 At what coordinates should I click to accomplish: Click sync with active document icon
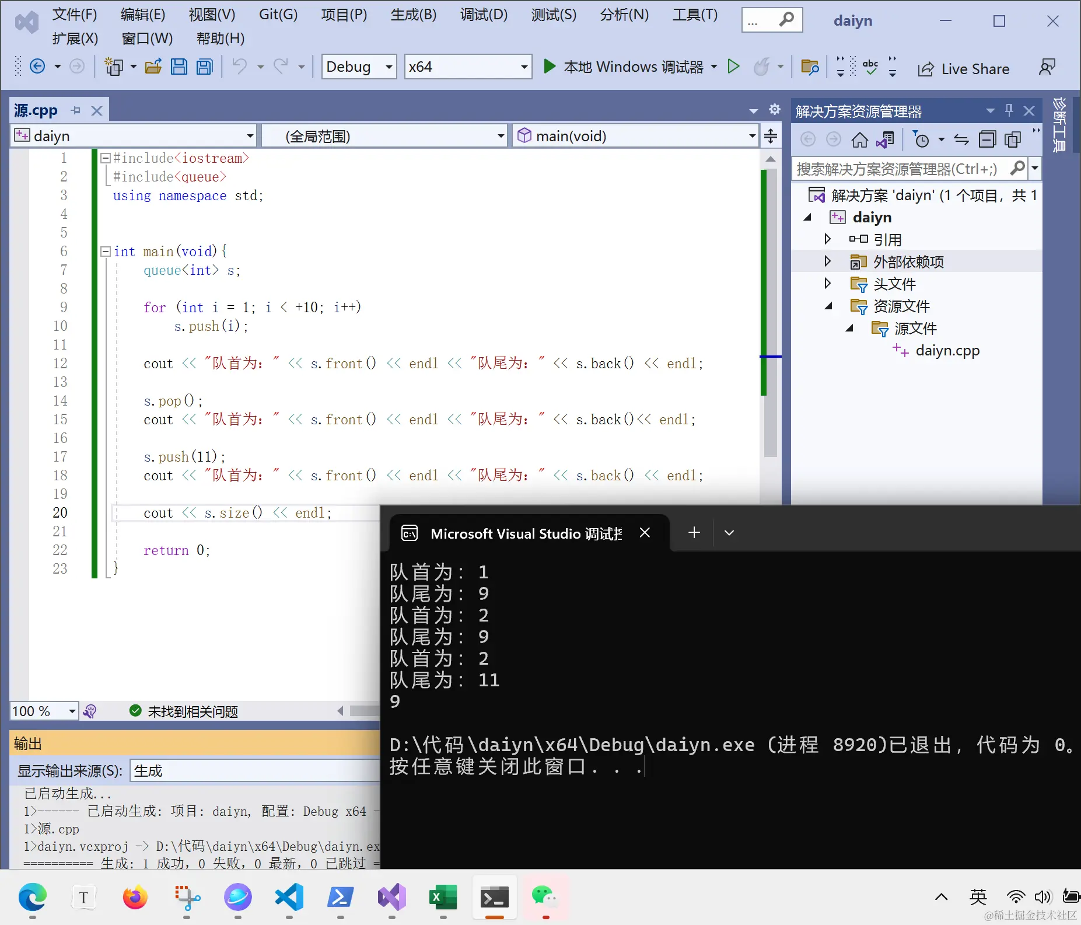tap(961, 139)
